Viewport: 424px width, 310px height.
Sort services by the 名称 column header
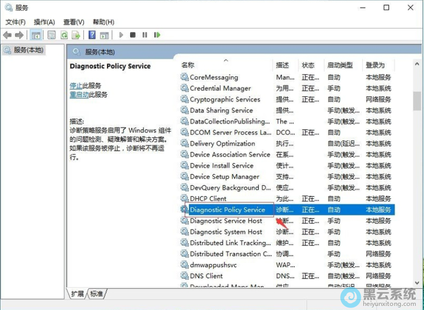pos(188,65)
